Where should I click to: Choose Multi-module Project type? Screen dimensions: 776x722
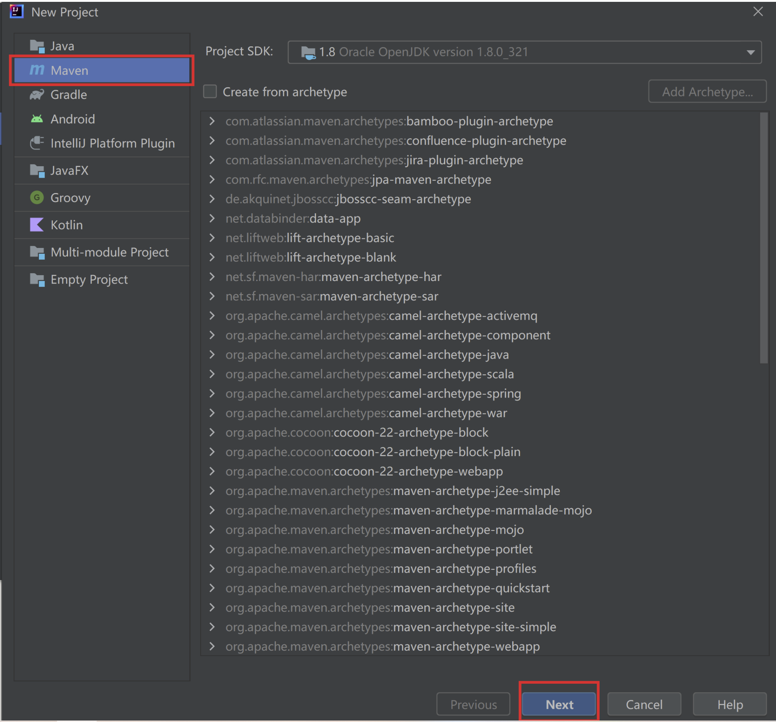[x=102, y=252]
